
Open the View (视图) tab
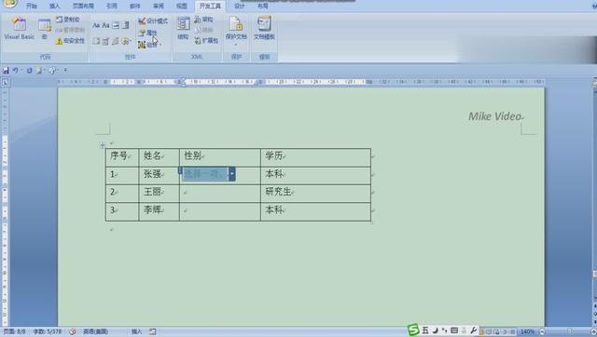coord(182,7)
